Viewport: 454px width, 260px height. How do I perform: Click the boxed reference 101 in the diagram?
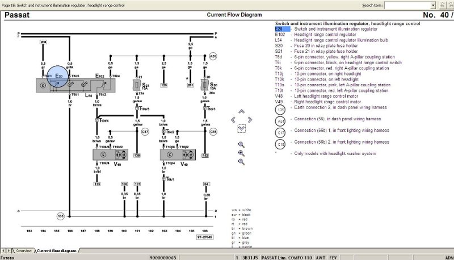coord(137,184)
